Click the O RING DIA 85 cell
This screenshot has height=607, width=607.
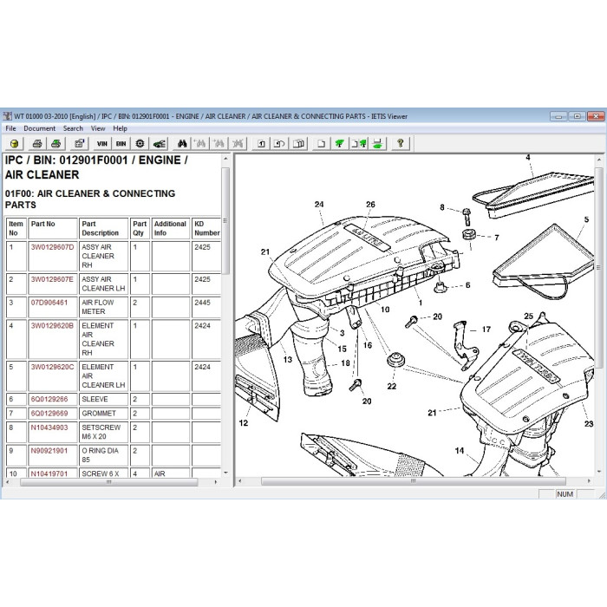point(103,455)
